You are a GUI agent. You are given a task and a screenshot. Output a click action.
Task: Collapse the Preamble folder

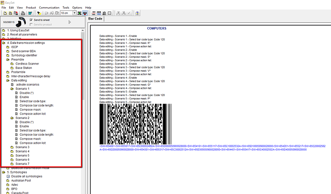click(x=8, y=59)
